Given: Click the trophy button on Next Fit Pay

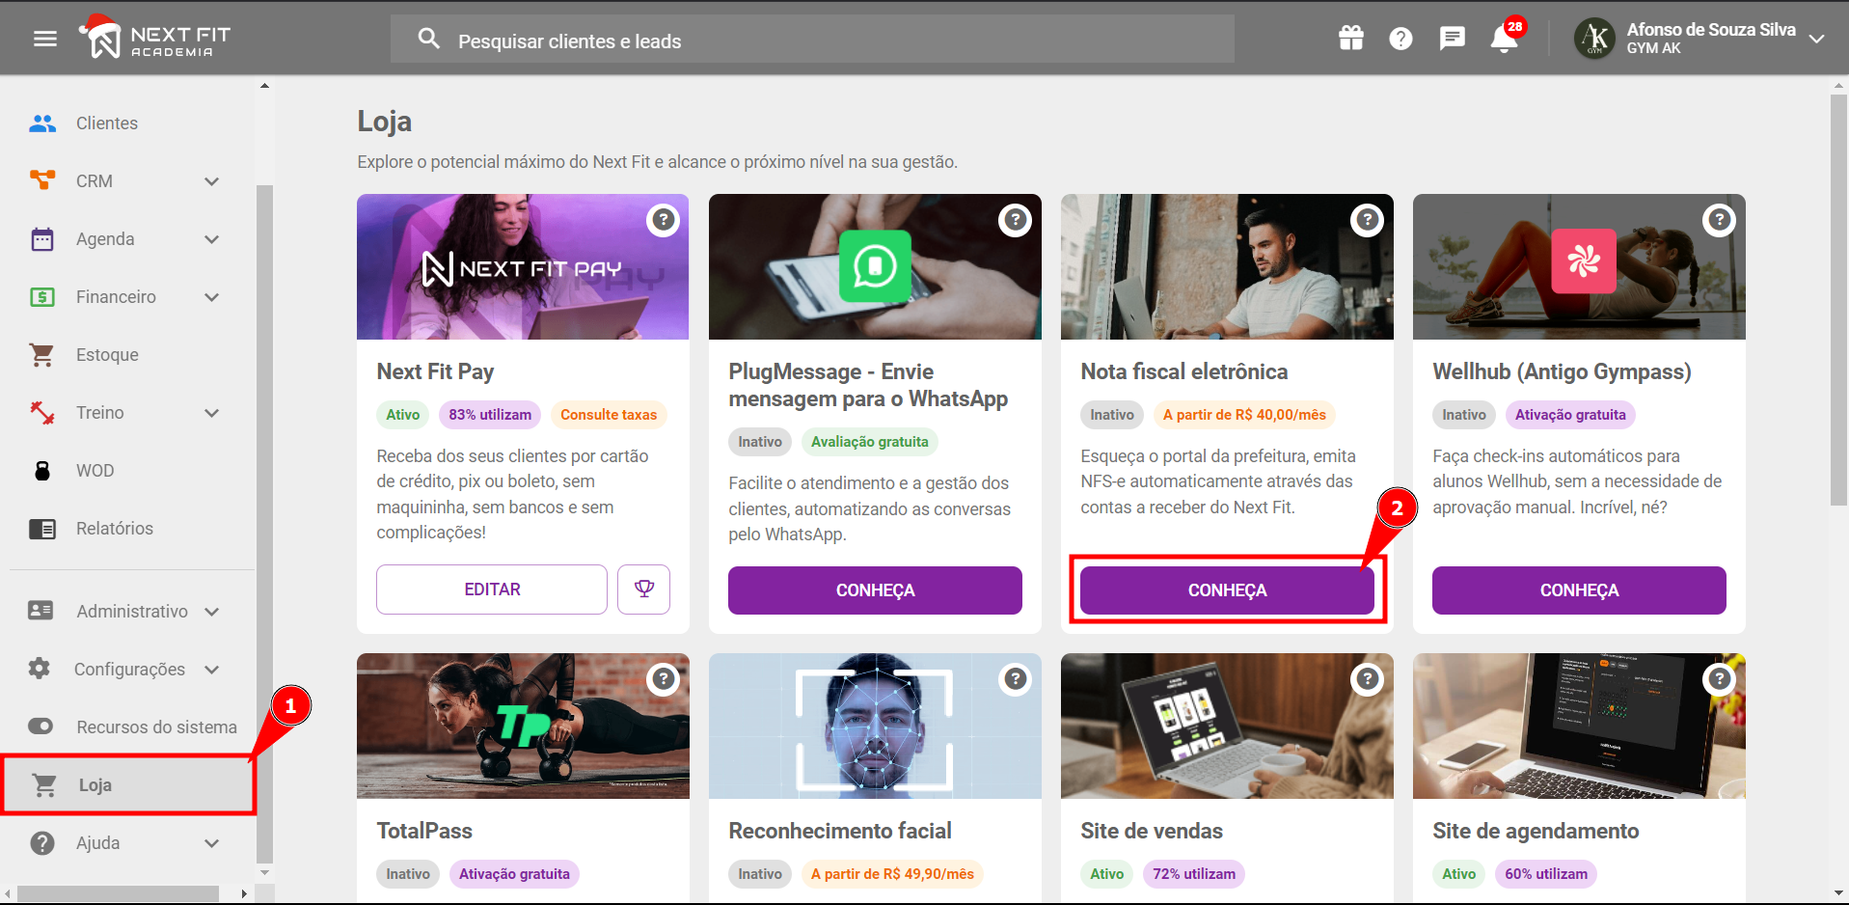Looking at the screenshot, I should [x=644, y=590].
